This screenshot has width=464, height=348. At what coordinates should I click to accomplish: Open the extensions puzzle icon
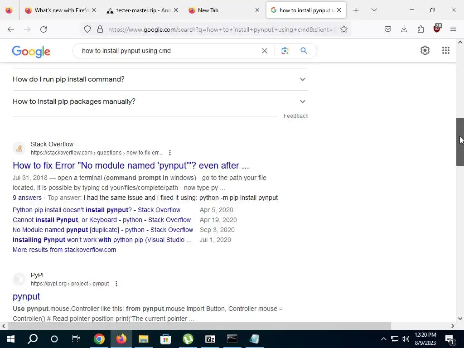click(420, 29)
